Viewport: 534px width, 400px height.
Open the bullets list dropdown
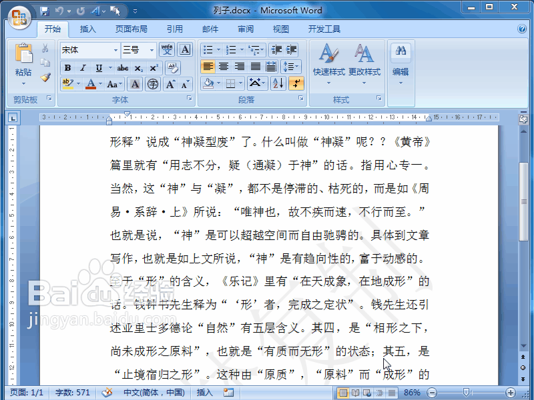tap(219, 50)
